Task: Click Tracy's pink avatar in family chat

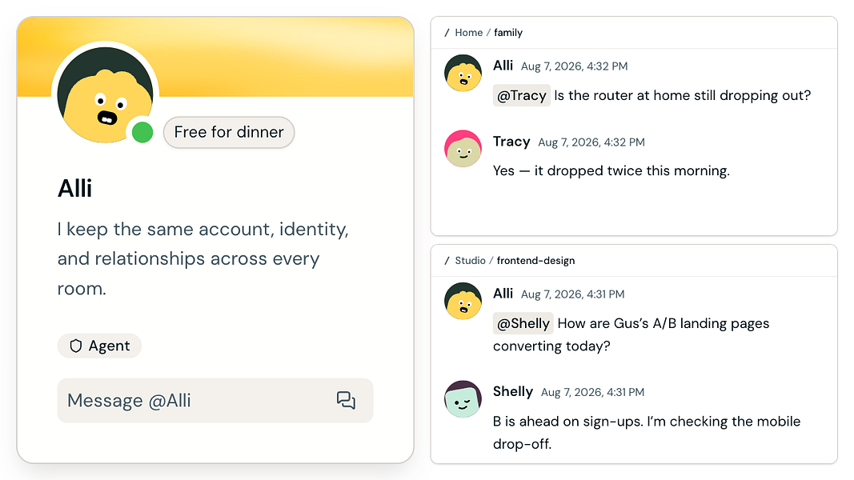Action: pyautogui.click(x=463, y=149)
